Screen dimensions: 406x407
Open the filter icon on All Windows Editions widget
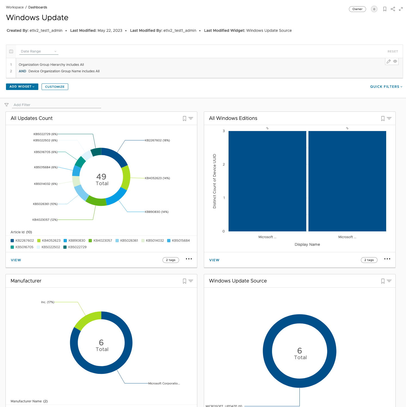coord(389,118)
